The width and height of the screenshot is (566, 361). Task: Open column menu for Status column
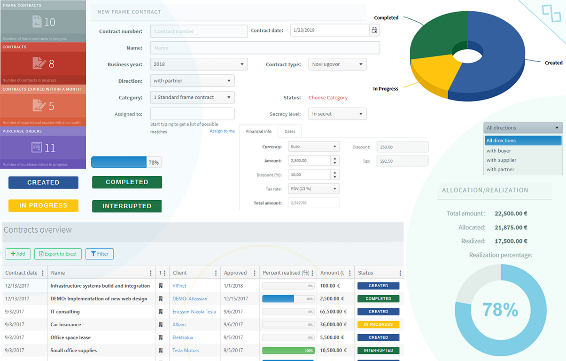pyautogui.click(x=400, y=273)
